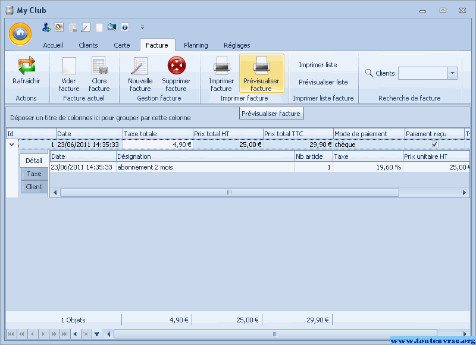Open the quick access toolbar customize arrow
Viewport: 476px width, 345px height.
[142, 27]
